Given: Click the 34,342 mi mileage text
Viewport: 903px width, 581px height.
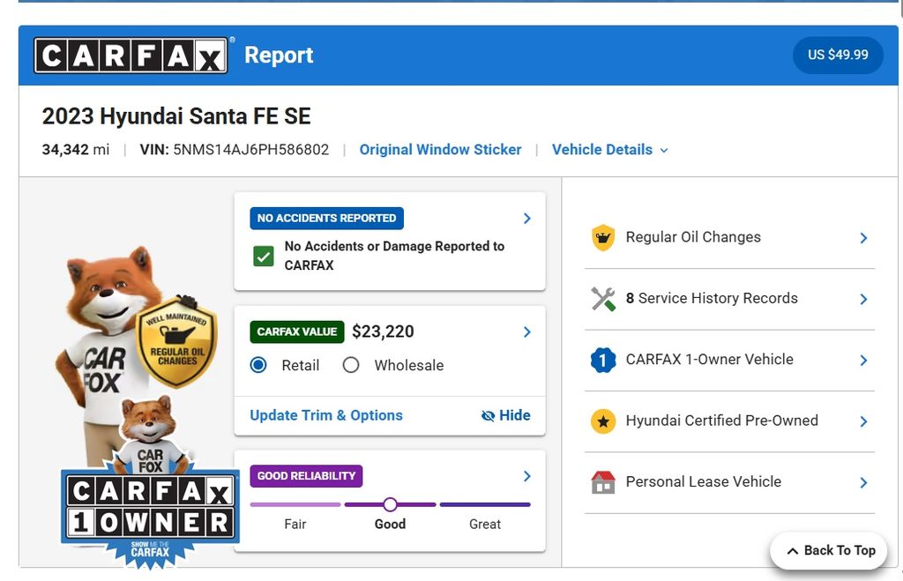Looking at the screenshot, I should [76, 150].
